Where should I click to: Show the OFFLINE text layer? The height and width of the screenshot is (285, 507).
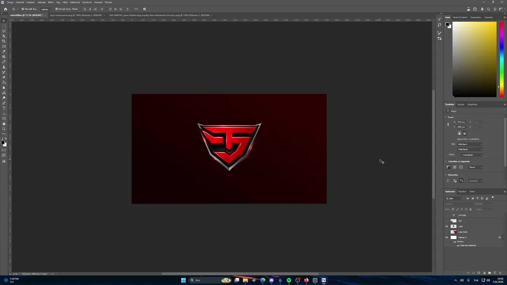(x=447, y=215)
